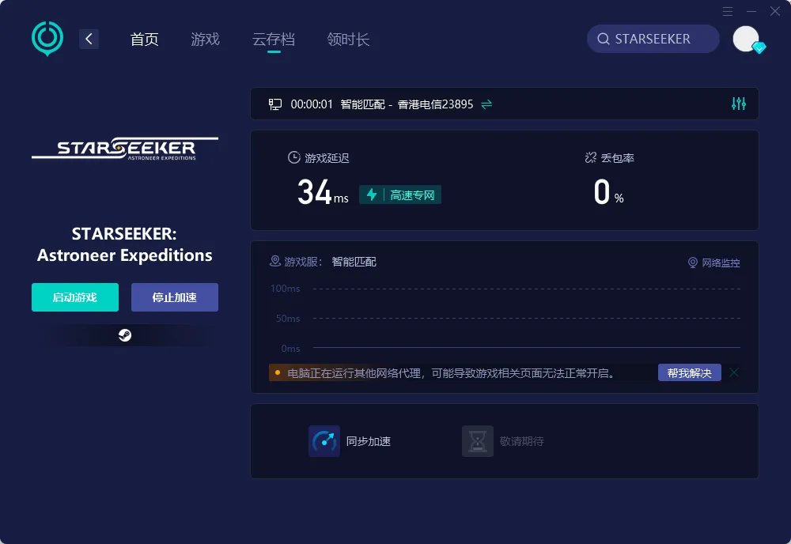This screenshot has width=791, height=544.
Task: Click the 50ms chart axis label
Action: (x=288, y=319)
